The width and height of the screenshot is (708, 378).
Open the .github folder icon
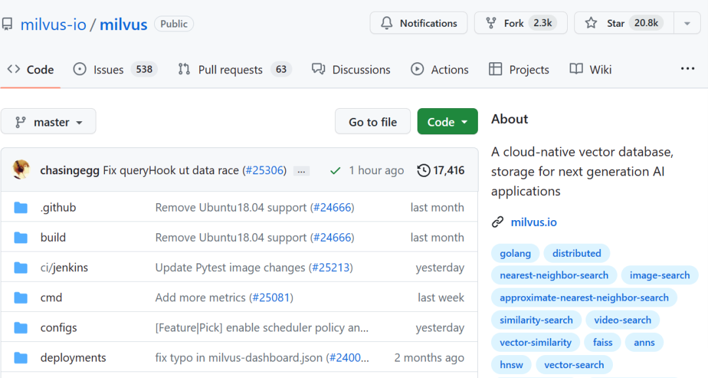tap(21, 208)
